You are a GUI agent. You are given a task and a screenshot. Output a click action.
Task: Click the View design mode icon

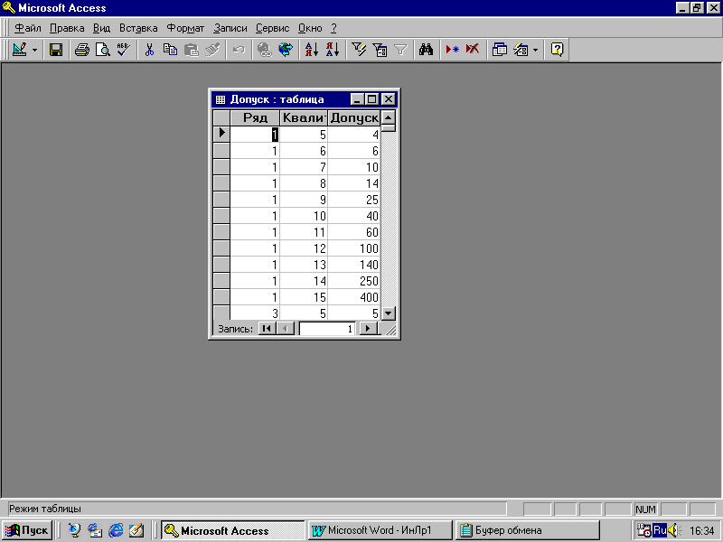20,50
